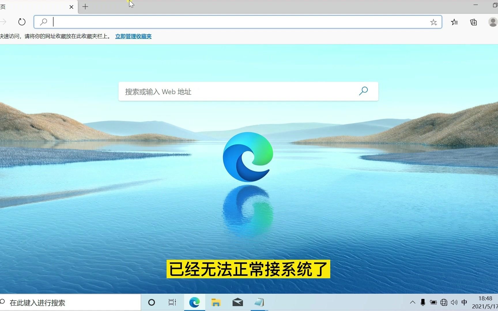Open the 立即管理收藏夹 link

click(x=133, y=36)
